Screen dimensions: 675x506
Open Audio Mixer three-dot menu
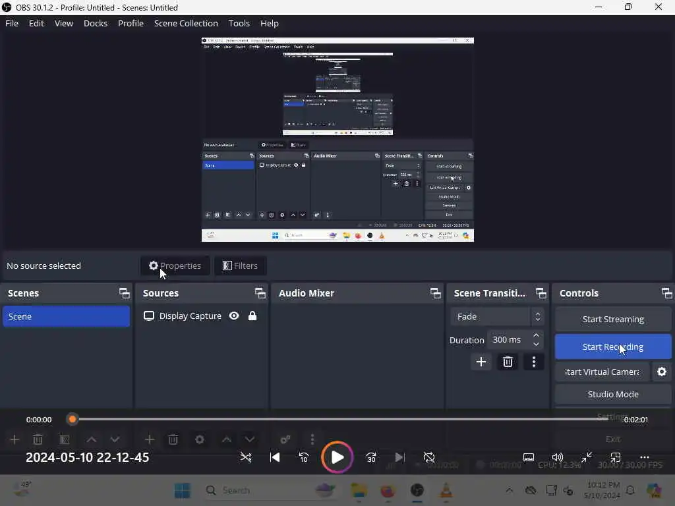pos(312,439)
